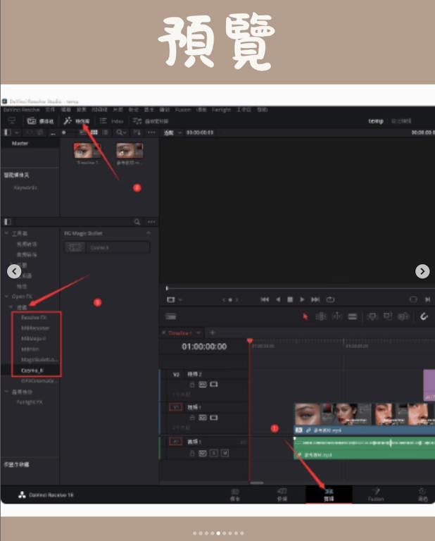Click the Insert Clip edit icon

click(372, 316)
